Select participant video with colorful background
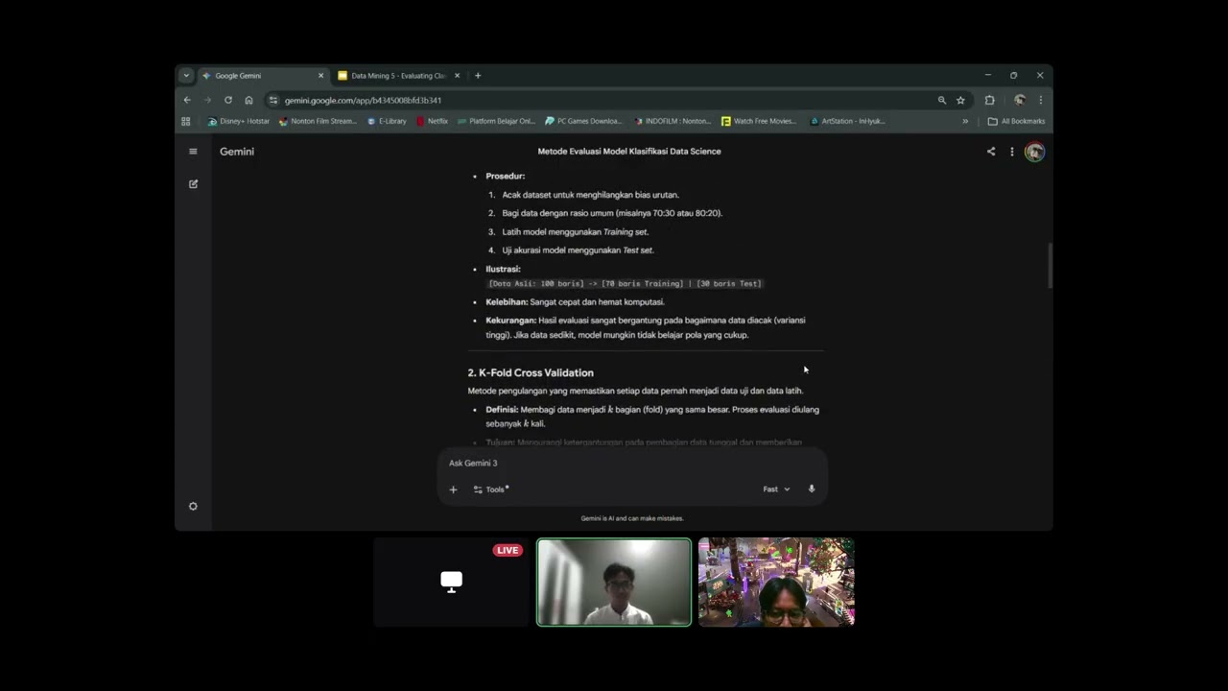Image resolution: width=1228 pixels, height=691 pixels. click(x=776, y=582)
